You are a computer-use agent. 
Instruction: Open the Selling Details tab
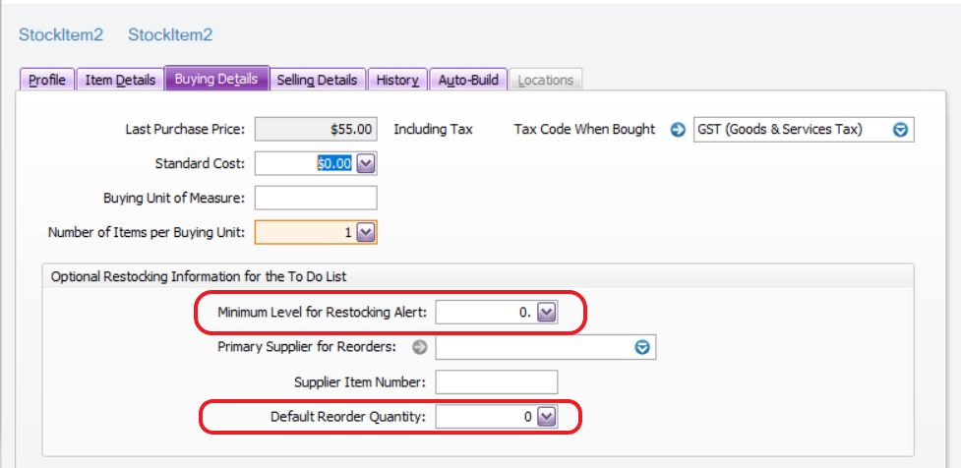(x=317, y=81)
